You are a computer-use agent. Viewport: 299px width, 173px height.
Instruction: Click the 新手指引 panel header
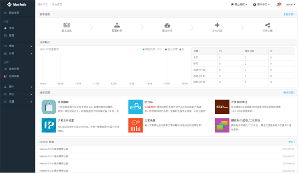[x=167, y=14]
